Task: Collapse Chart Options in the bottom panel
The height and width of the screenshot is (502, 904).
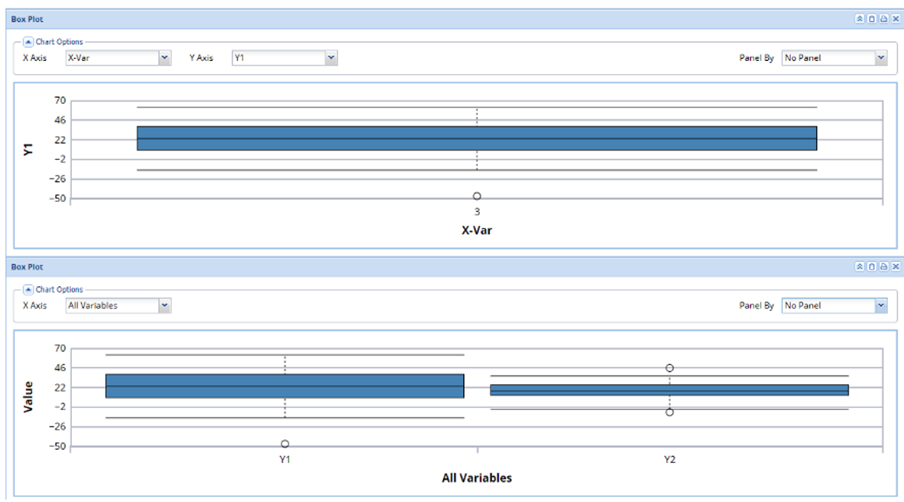Action: [29, 289]
